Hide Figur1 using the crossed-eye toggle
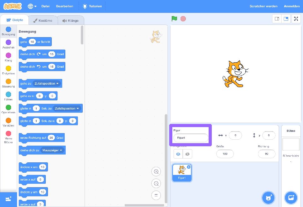Image resolution: width=303 pixels, height=207 pixels. pos(187,154)
